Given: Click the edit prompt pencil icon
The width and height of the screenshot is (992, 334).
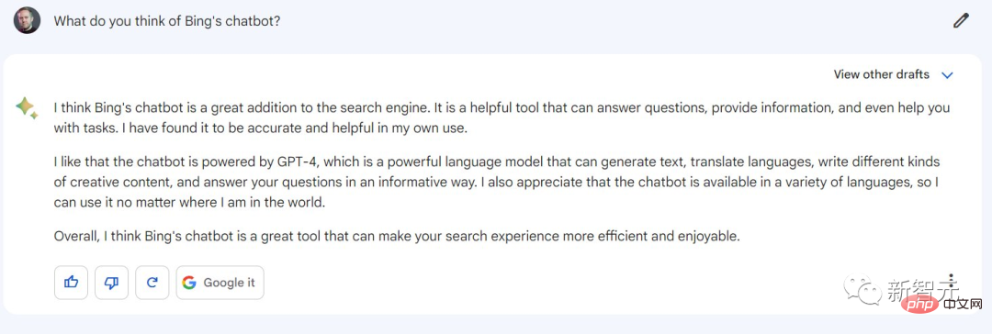Looking at the screenshot, I should 961,21.
